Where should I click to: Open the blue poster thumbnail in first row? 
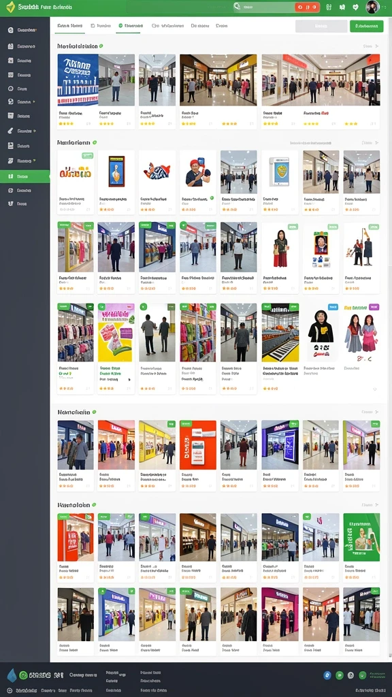tap(78, 80)
